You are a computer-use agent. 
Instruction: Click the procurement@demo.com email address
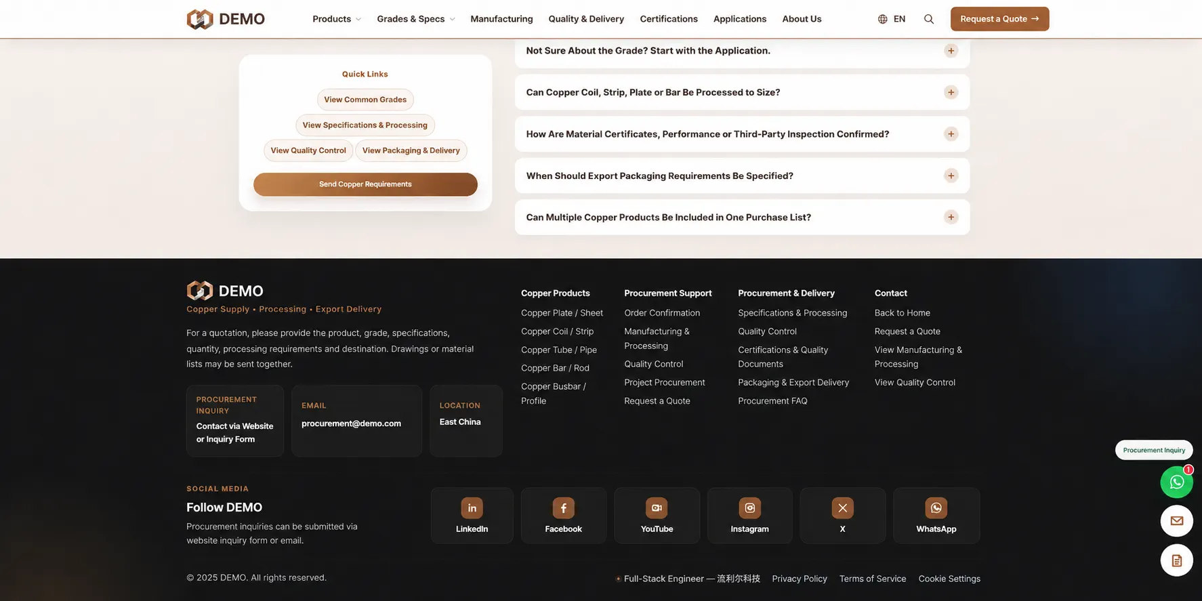(351, 423)
